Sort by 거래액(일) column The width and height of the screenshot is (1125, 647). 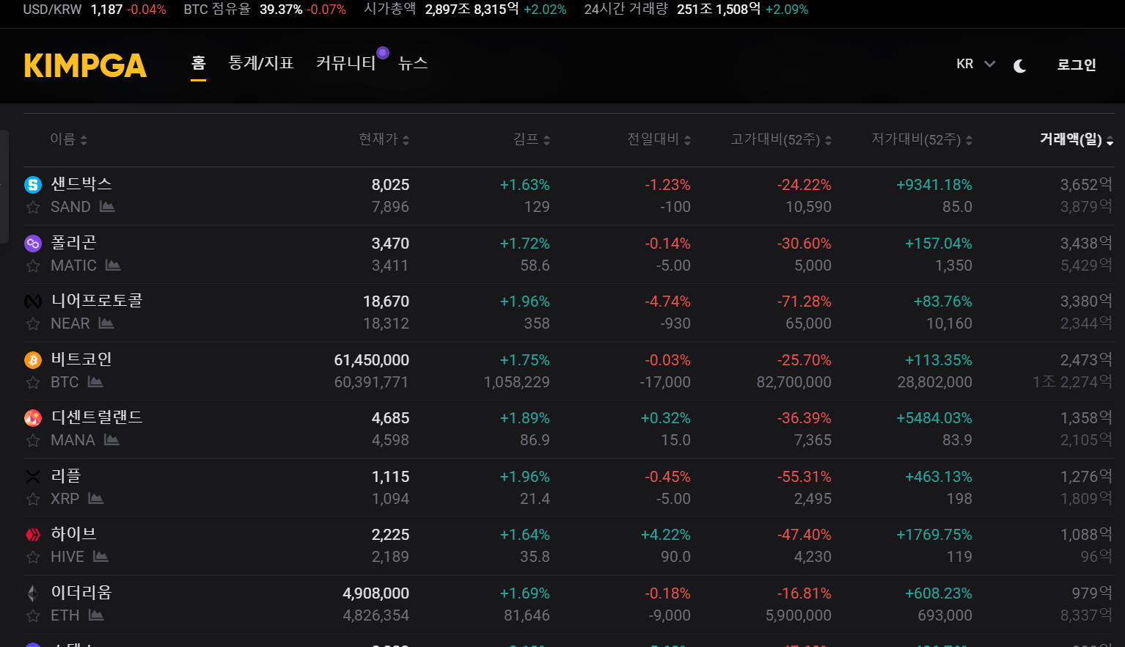[x=1077, y=139]
